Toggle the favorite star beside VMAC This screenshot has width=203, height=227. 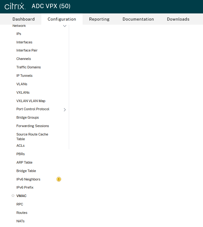click(x=13, y=196)
